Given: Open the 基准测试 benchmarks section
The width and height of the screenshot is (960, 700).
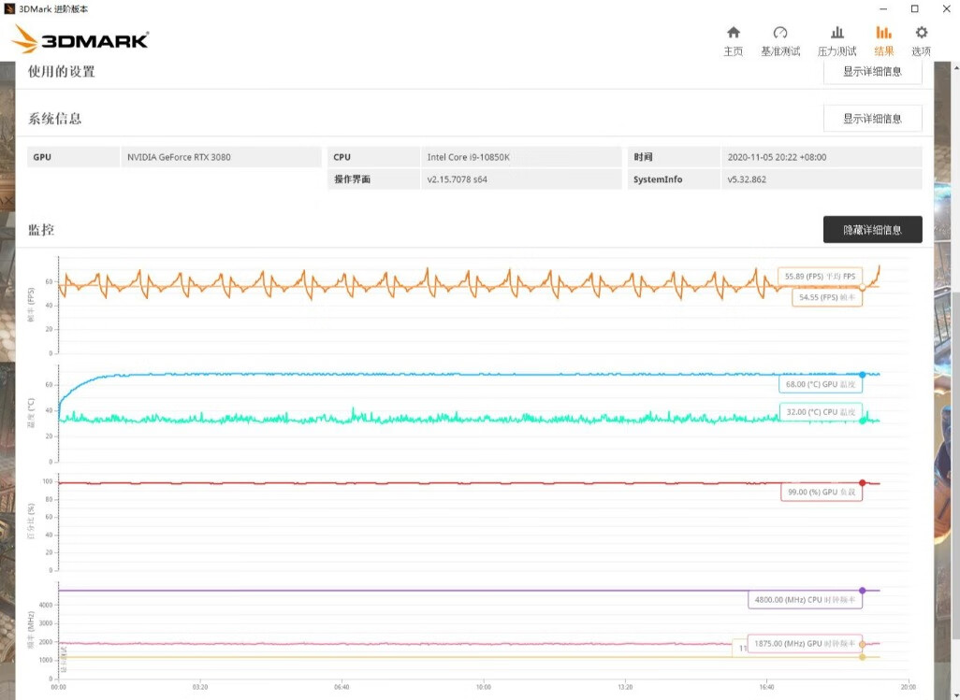Looking at the screenshot, I should tap(780, 41).
